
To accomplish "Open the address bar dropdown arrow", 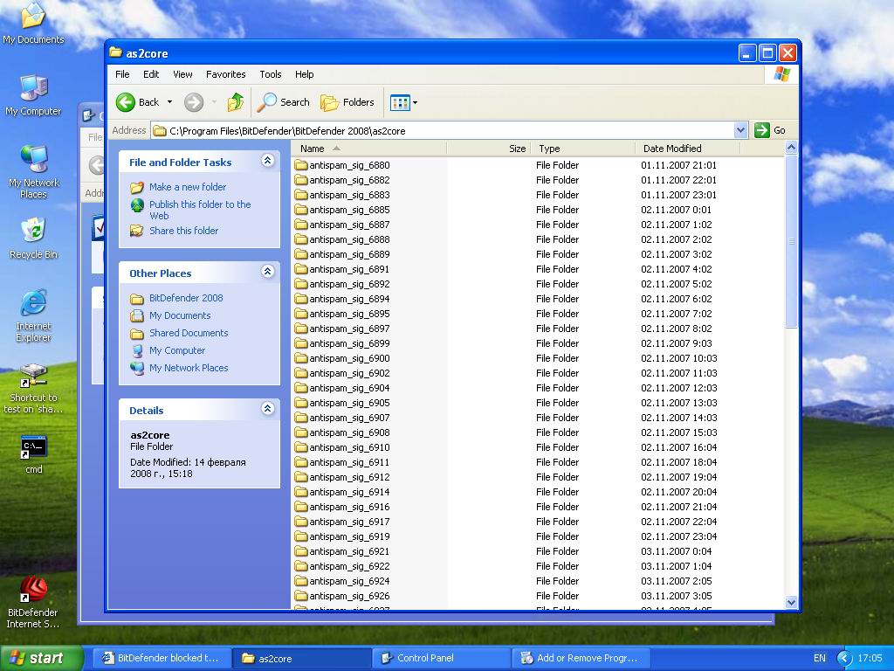I will 740,130.
